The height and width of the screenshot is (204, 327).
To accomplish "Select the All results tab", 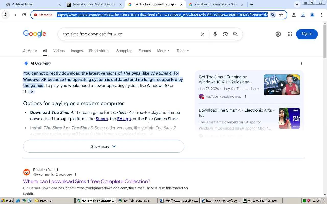I will (x=45, y=51).
